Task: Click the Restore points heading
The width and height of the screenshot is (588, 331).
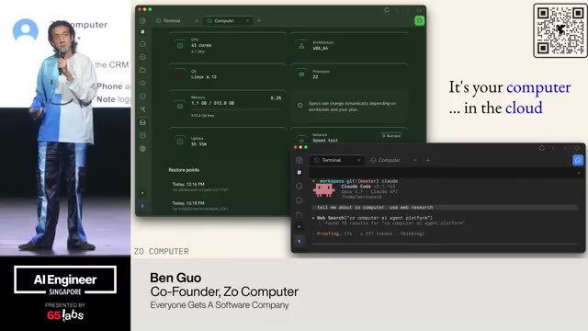Action: [x=184, y=170]
